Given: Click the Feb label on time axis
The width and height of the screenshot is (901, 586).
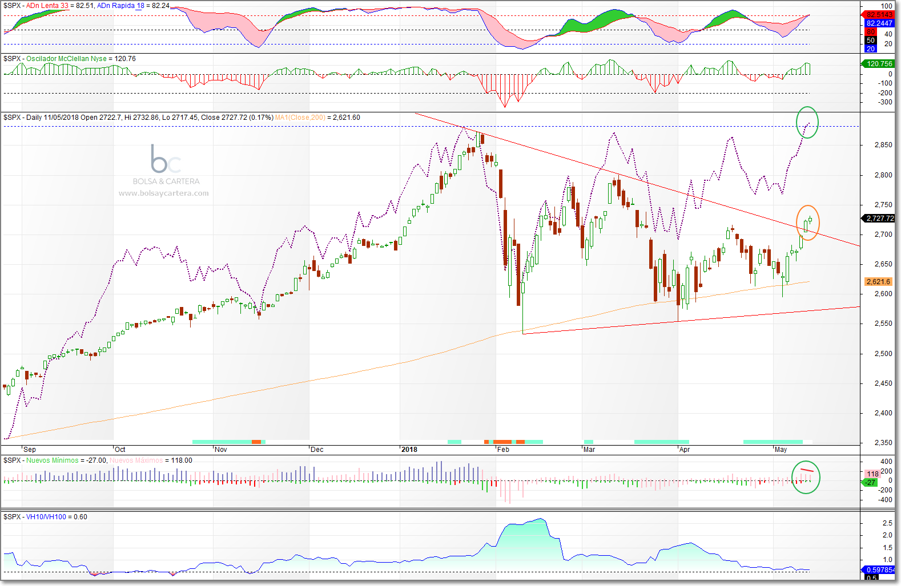Looking at the screenshot, I should click(x=503, y=450).
